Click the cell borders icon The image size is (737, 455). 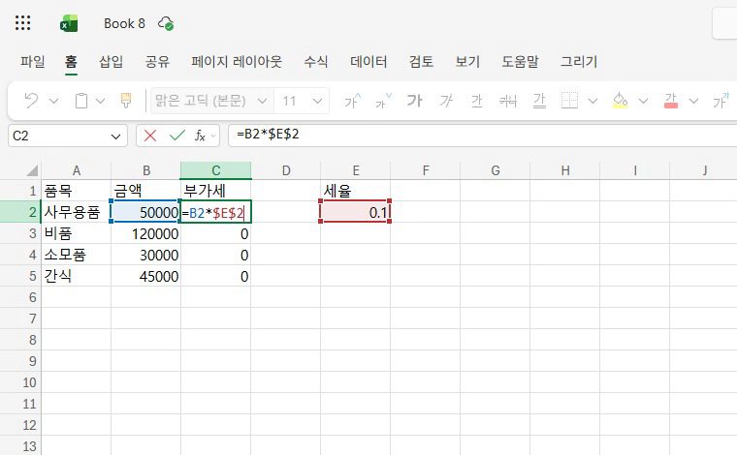coord(569,101)
